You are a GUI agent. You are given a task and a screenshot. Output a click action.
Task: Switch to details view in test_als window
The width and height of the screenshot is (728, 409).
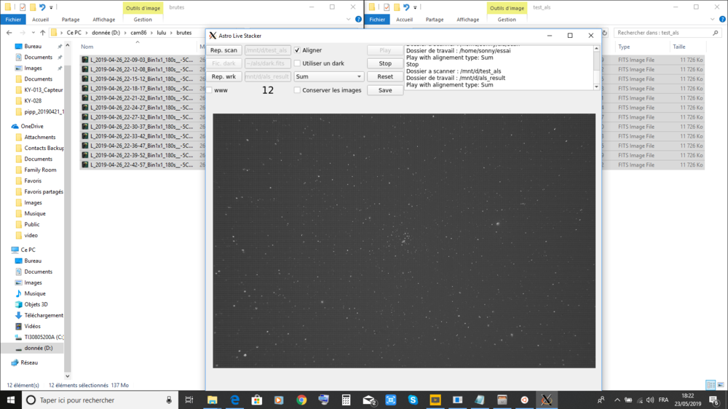(711, 385)
